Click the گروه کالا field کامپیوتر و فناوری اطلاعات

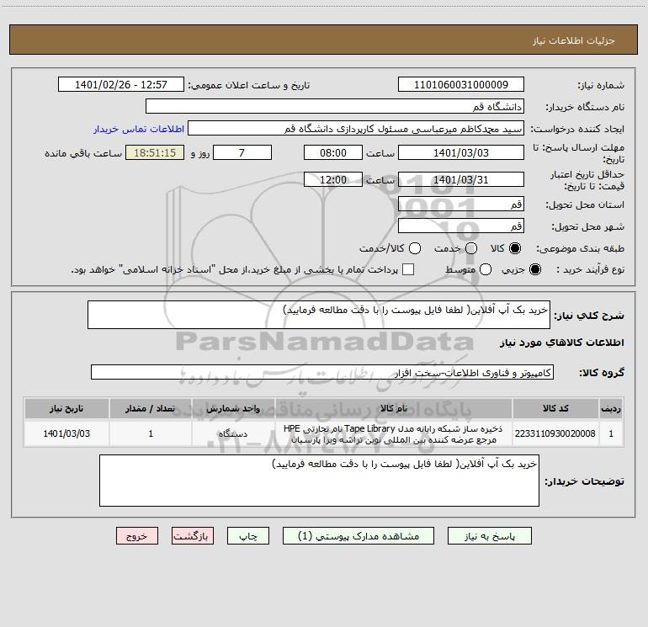(x=322, y=372)
